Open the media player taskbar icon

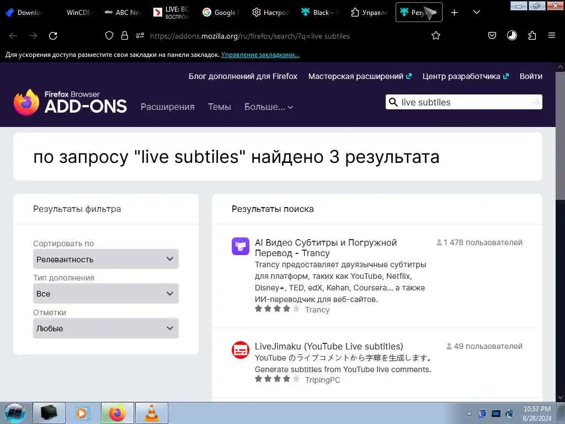coord(83,413)
